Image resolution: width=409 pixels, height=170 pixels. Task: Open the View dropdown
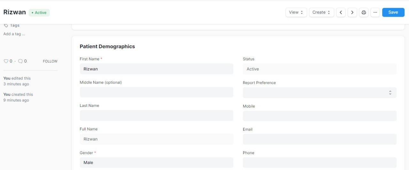tap(296, 12)
